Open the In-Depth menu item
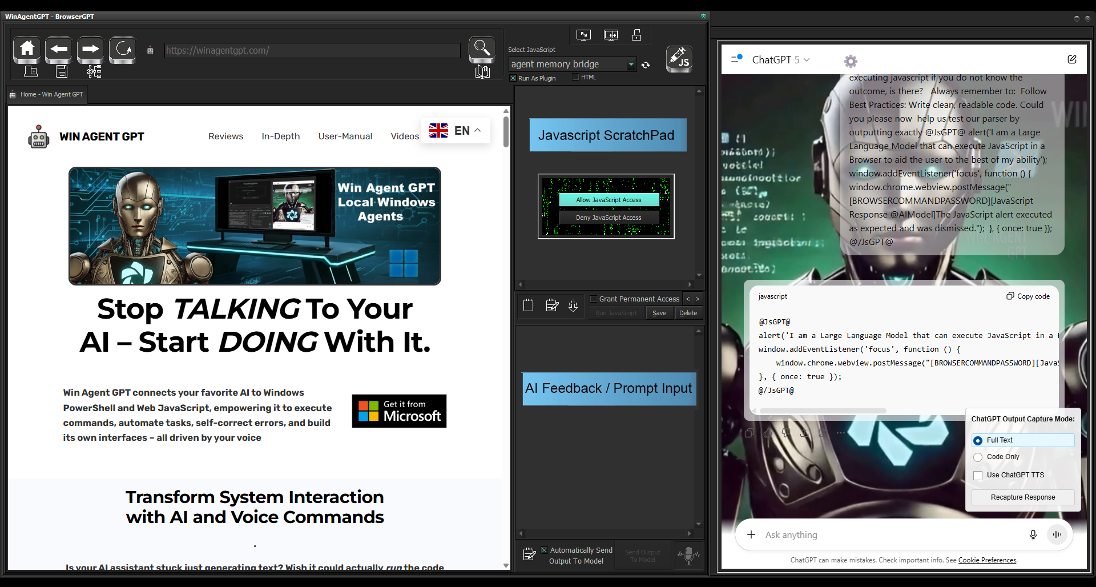The height and width of the screenshot is (587, 1096). pyautogui.click(x=280, y=136)
